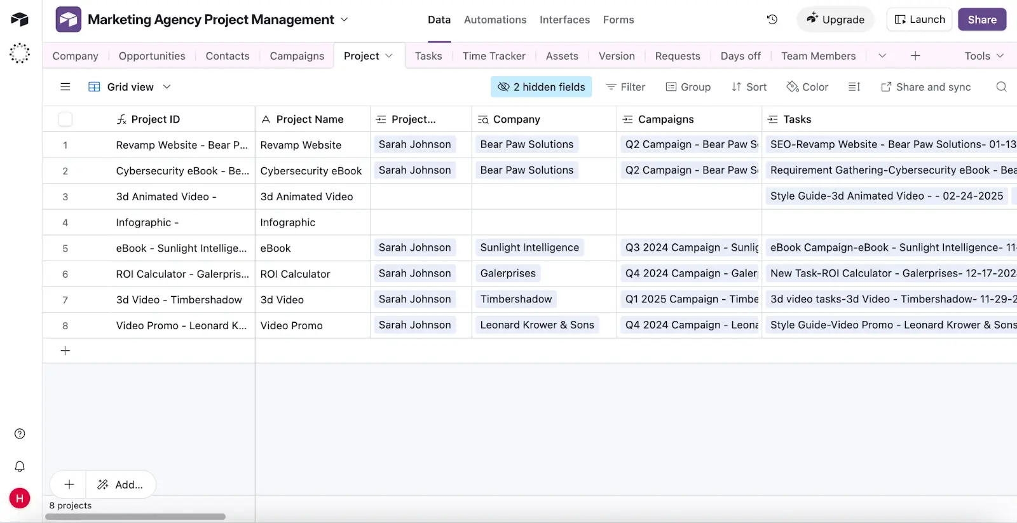Click the bottom plus add record button
Screen dimensions: 1017x523
pyautogui.click(x=69, y=485)
